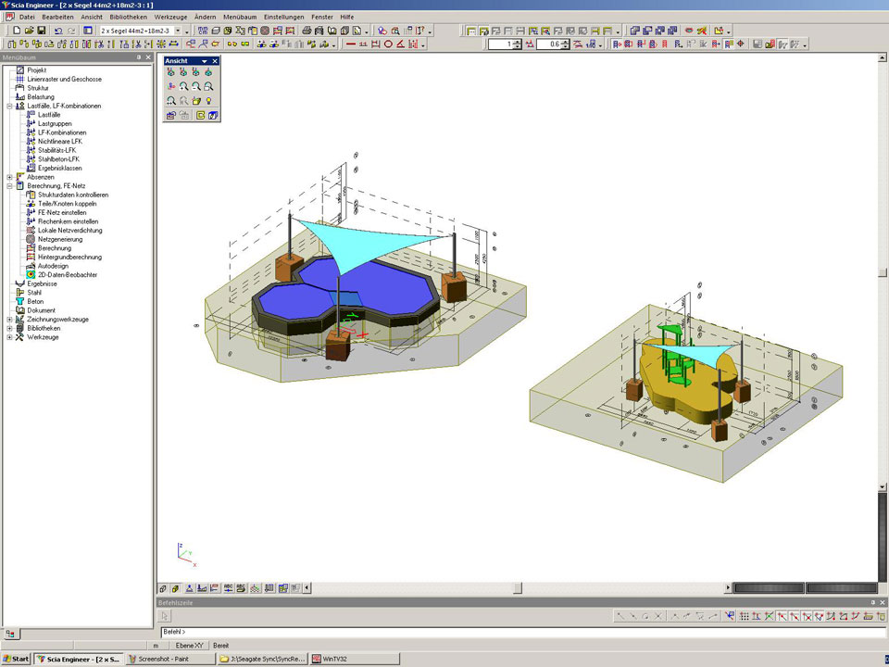Viewport: 889px width, 667px height.
Task: Click the horizontal scrollbar thumb below the viewport
Action: (x=518, y=587)
